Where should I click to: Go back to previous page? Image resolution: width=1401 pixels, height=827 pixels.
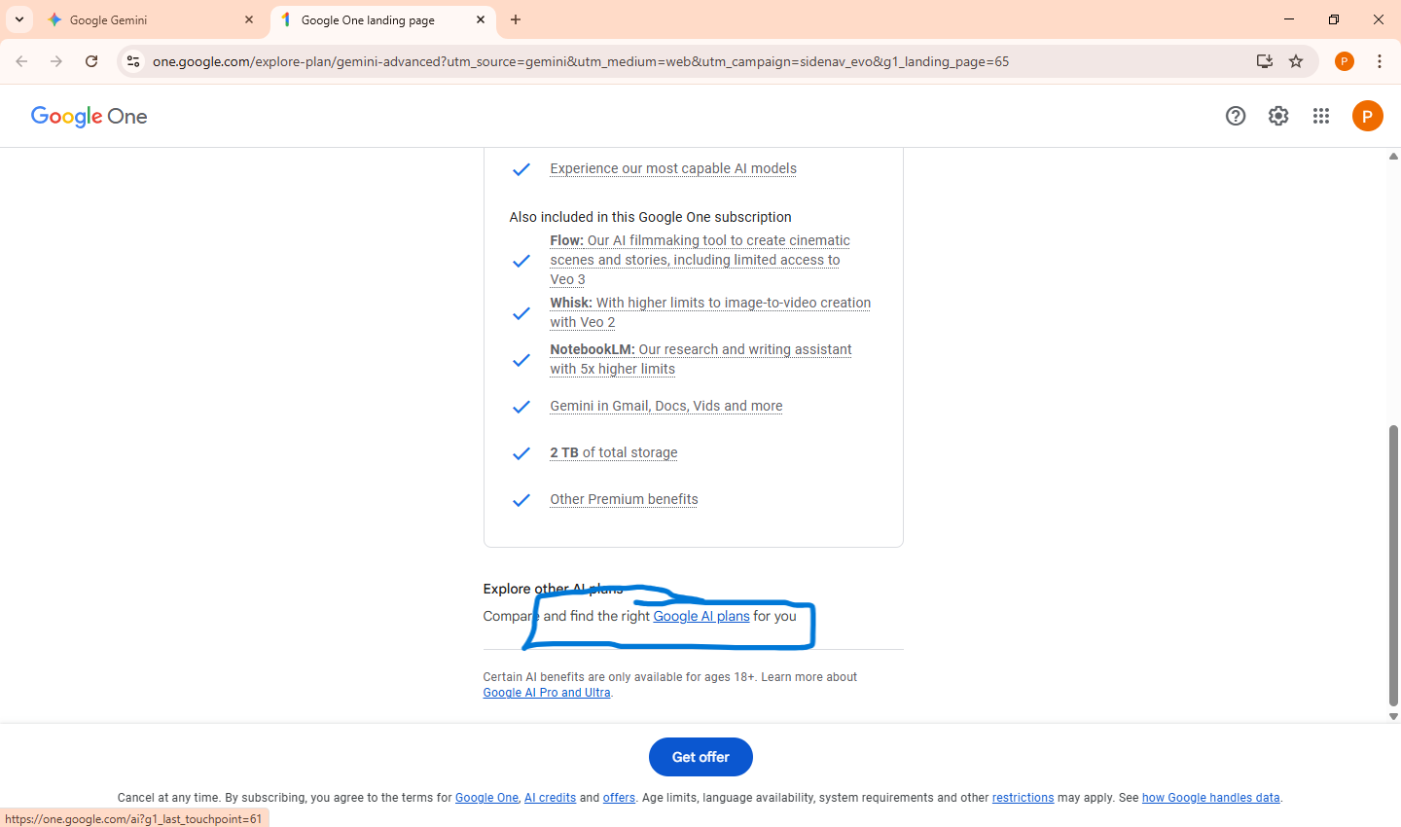[x=21, y=61]
